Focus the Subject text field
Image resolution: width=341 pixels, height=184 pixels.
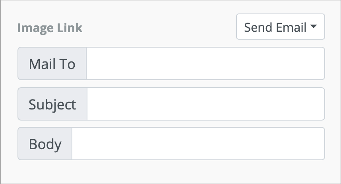tap(205, 104)
